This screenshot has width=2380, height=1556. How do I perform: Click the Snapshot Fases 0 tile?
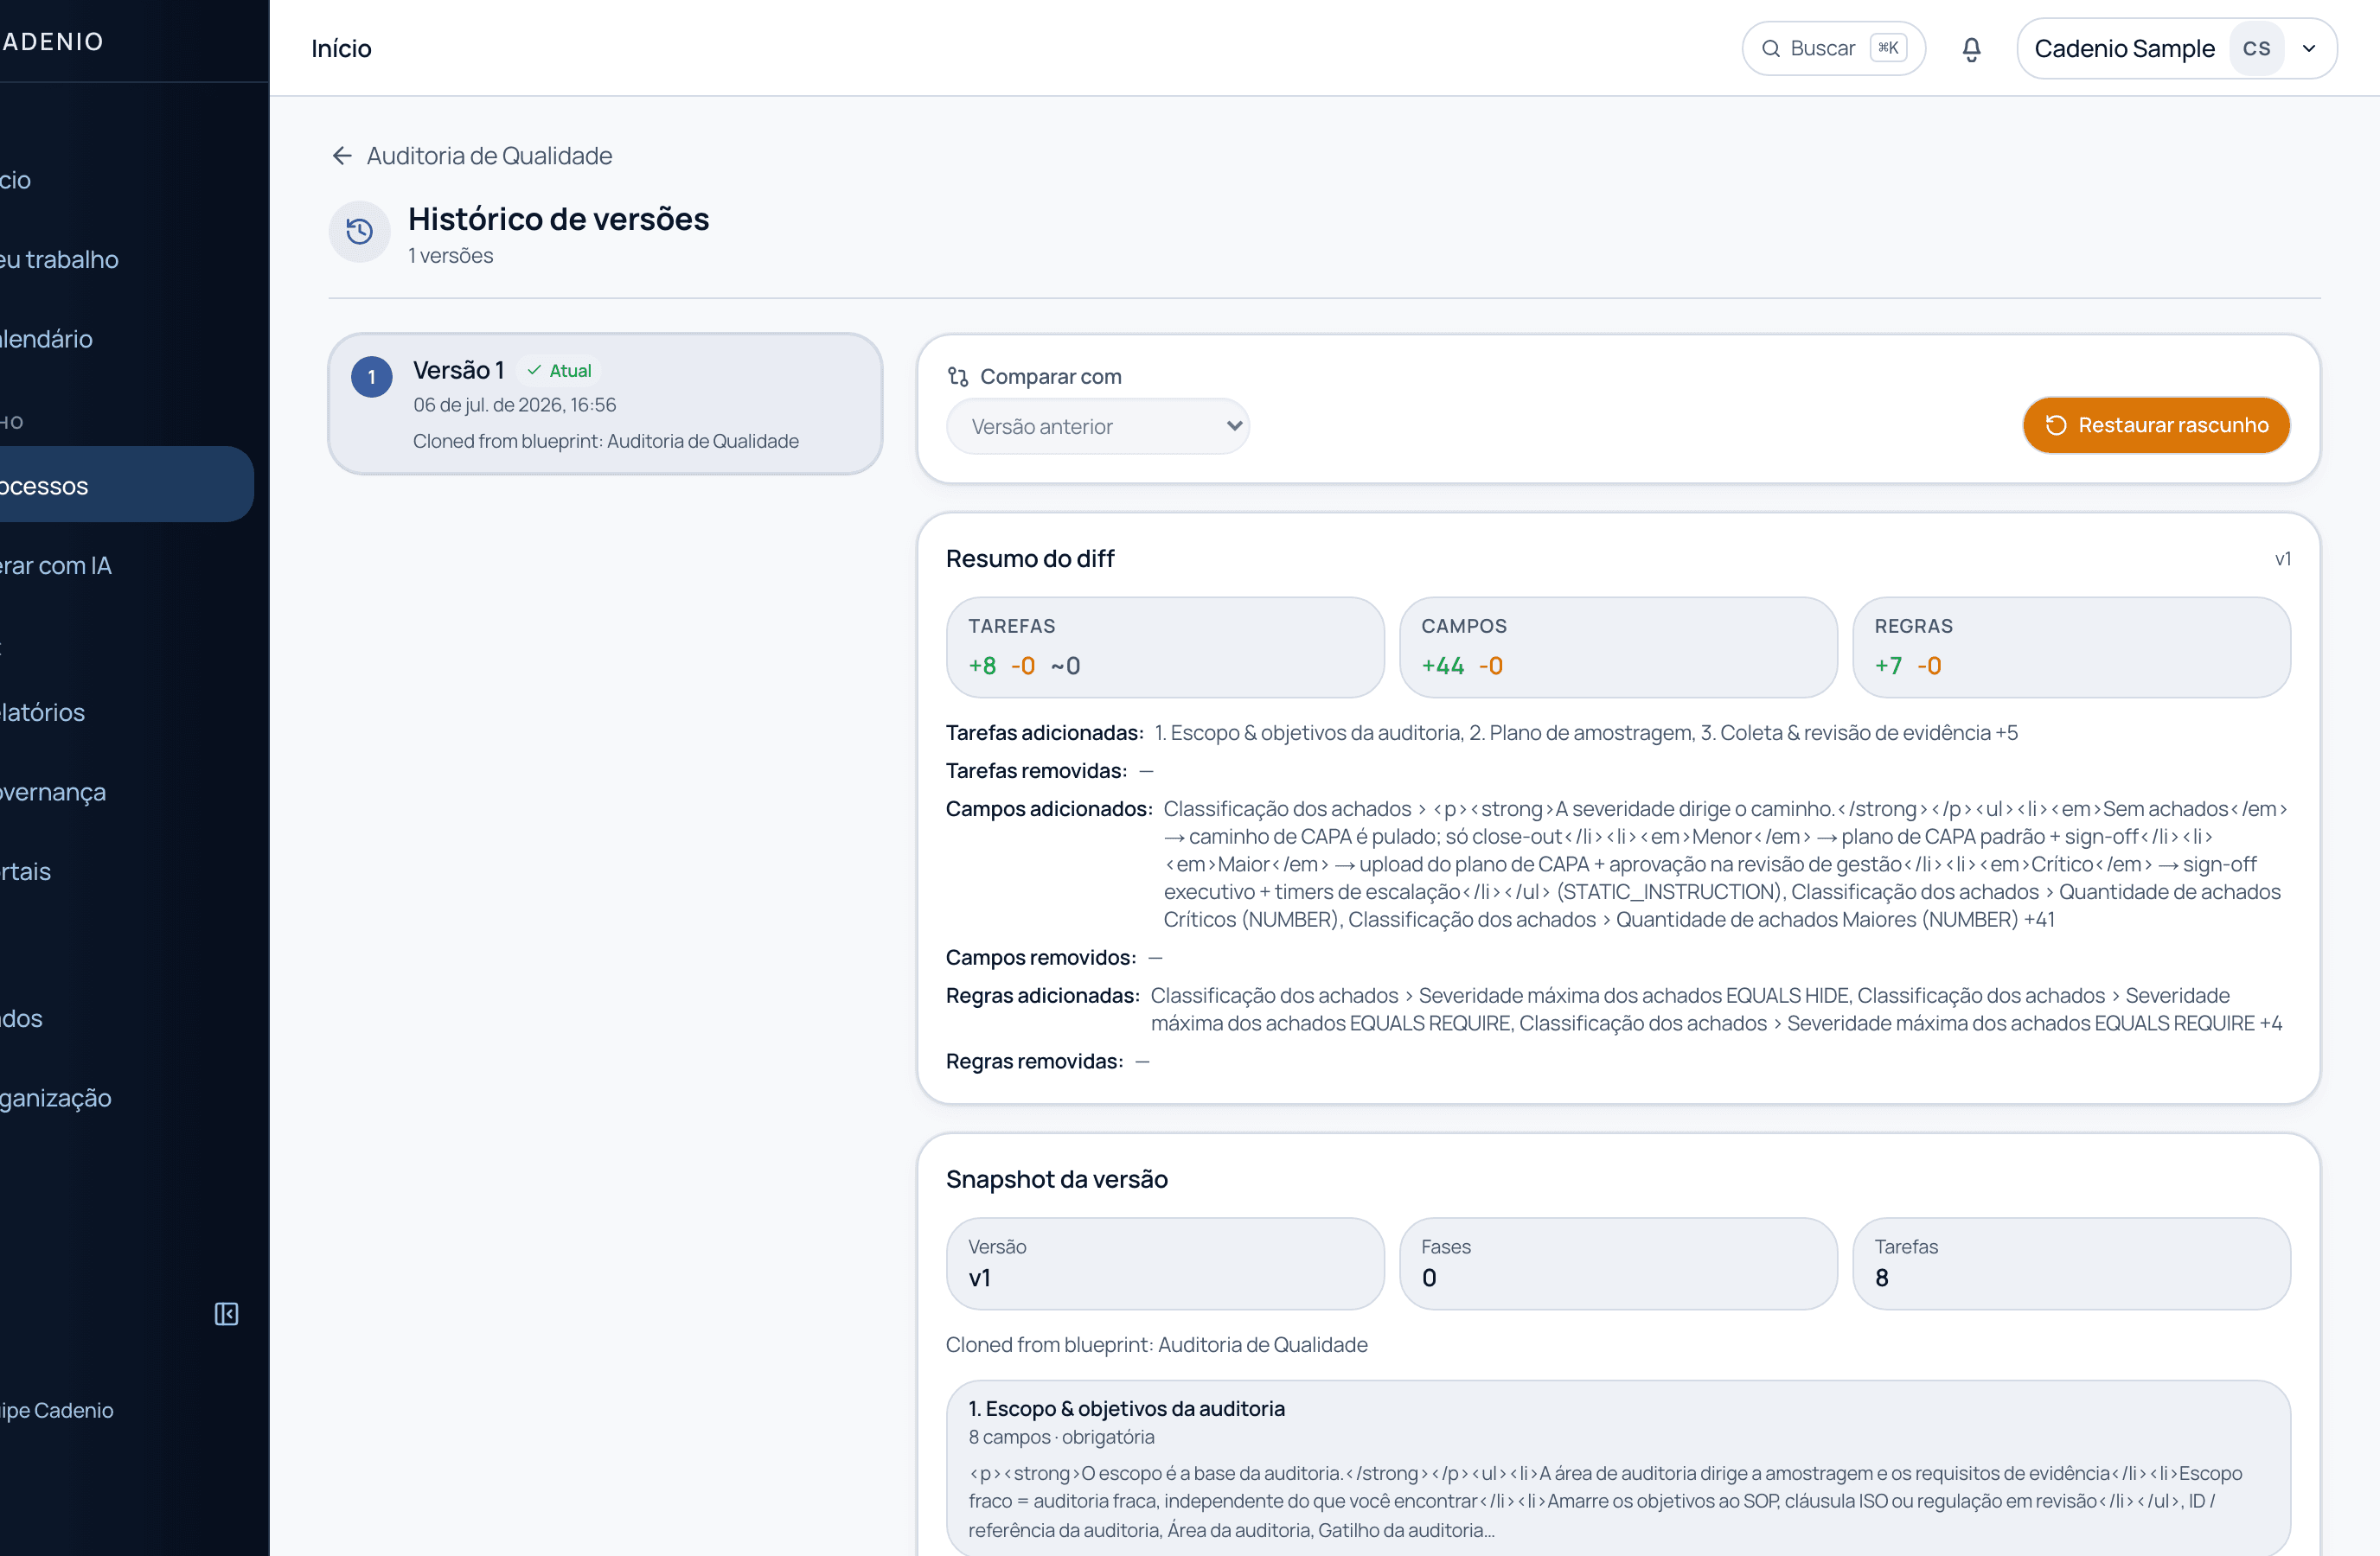(1618, 1263)
